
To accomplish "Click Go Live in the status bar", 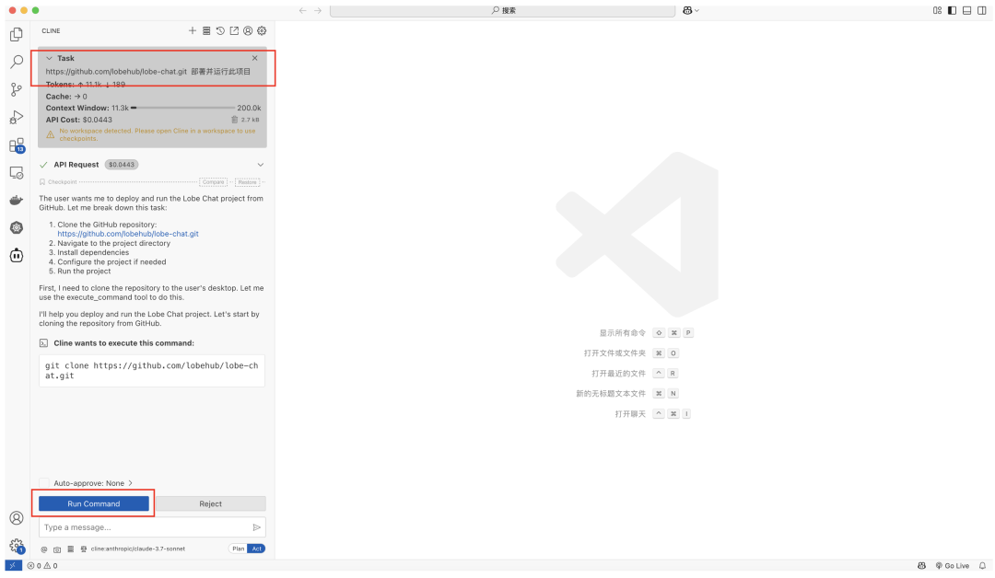I will (953, 565).
